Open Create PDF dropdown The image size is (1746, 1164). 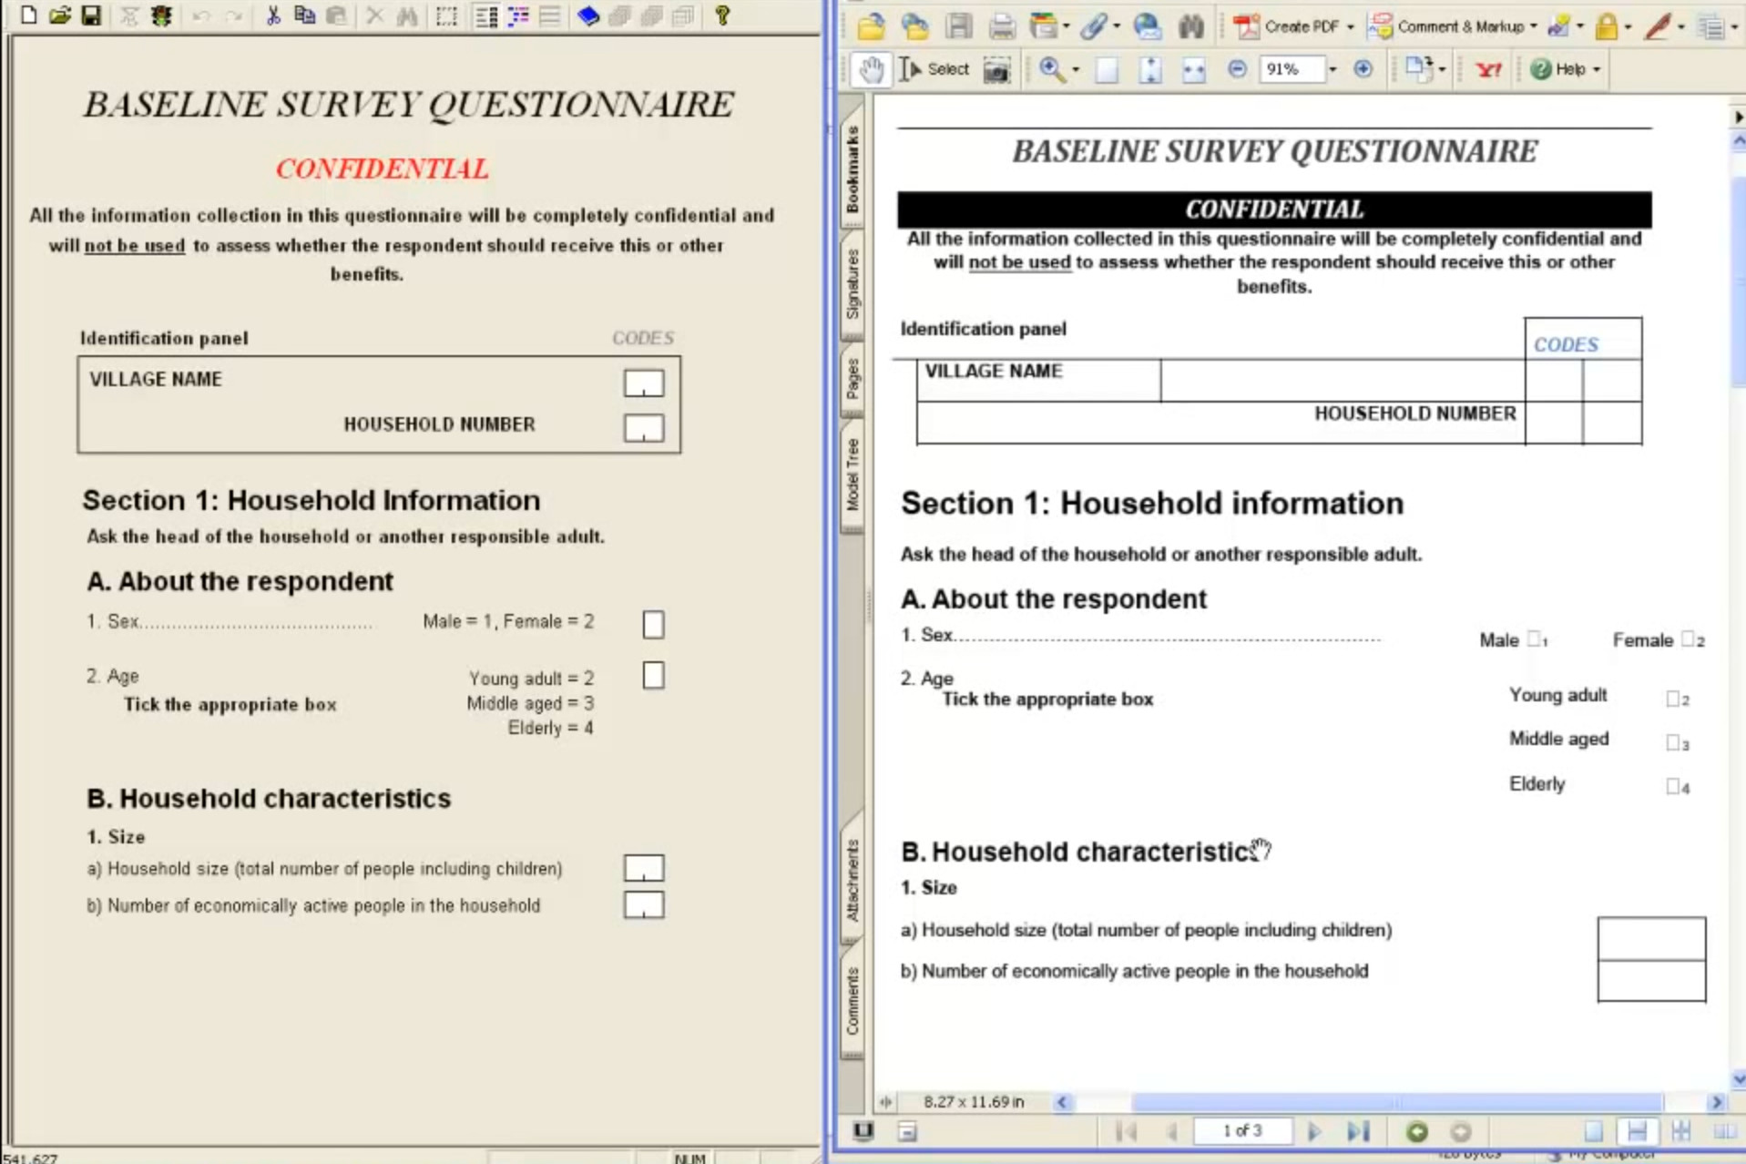click(x=1350, y=26)
